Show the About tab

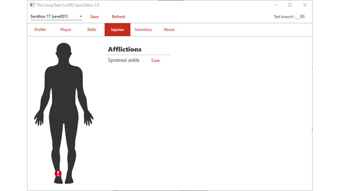click(x=169, y=30)
